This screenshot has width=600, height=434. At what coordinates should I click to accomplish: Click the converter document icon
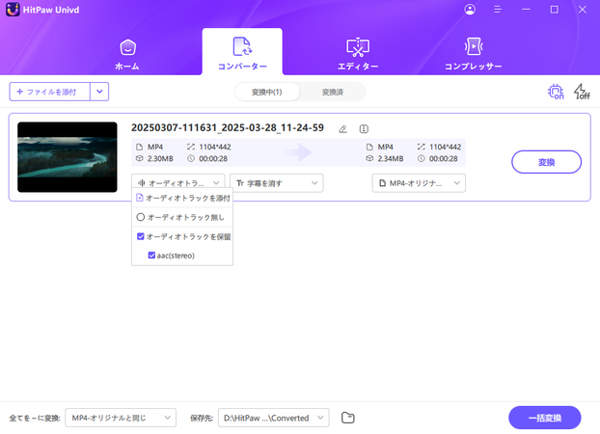tap(242, 46)
